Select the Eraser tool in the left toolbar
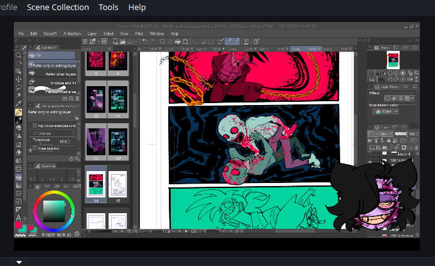This screenshot has height=266, width=435. click(x=19, y=152)
